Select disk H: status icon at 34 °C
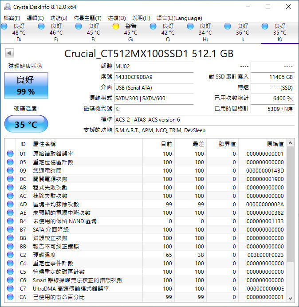Viewport: 299px width, 307px height. (x=190, y=26)
